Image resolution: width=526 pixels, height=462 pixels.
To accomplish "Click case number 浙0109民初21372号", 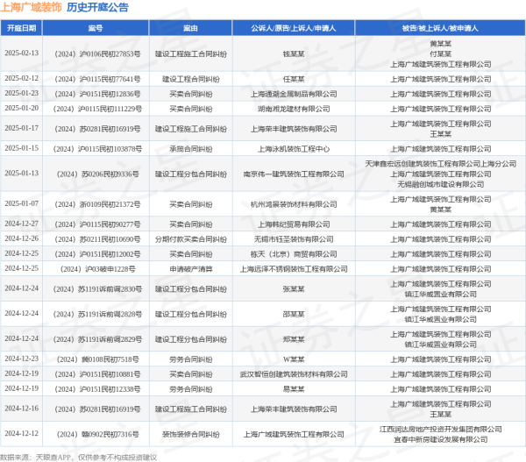I will pyautogui.click(x=97, y=204).
